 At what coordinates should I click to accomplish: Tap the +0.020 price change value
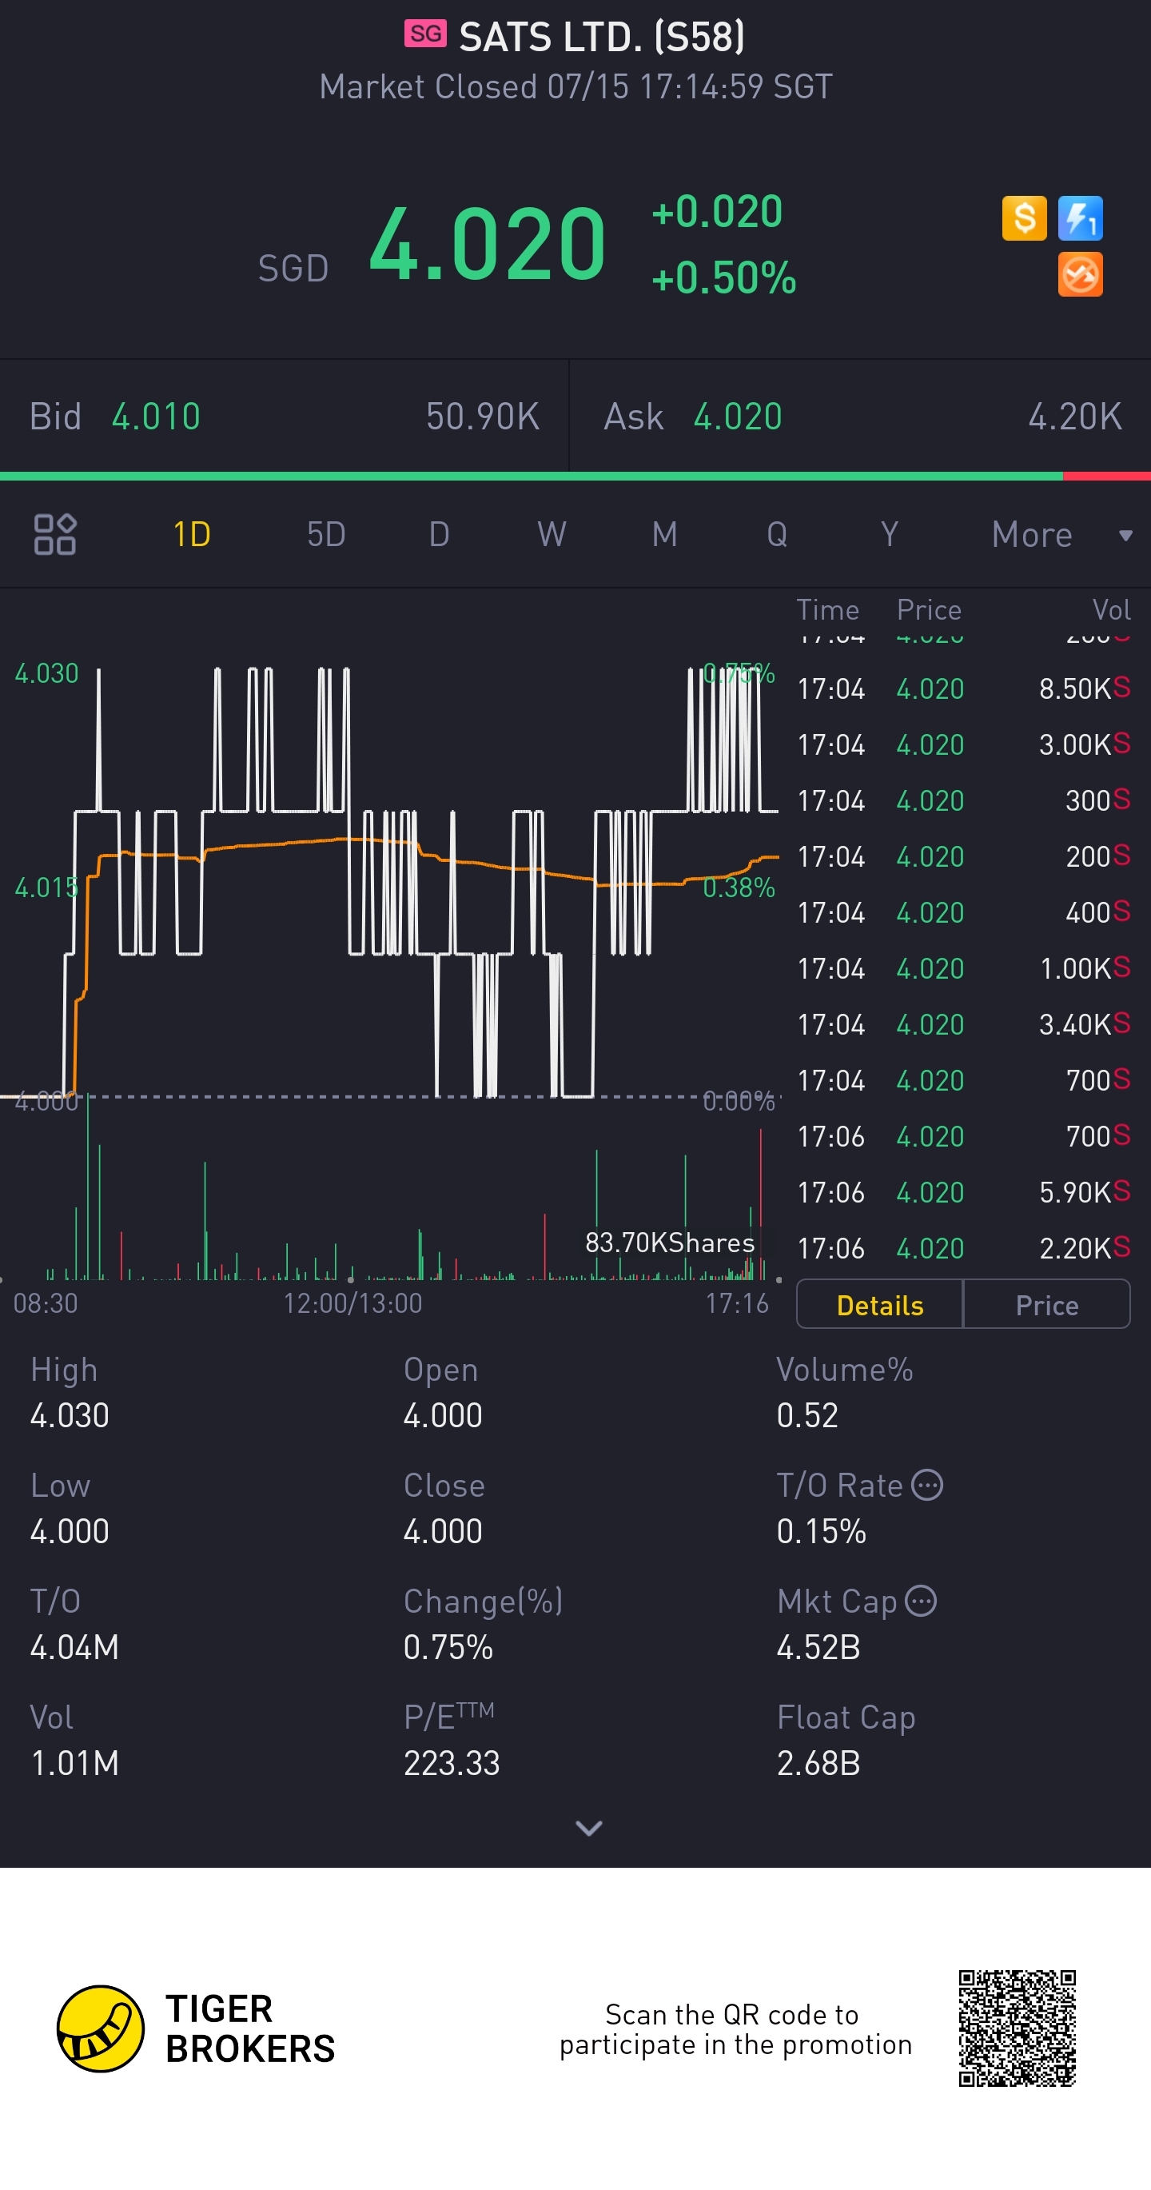[x=717, y=211]
